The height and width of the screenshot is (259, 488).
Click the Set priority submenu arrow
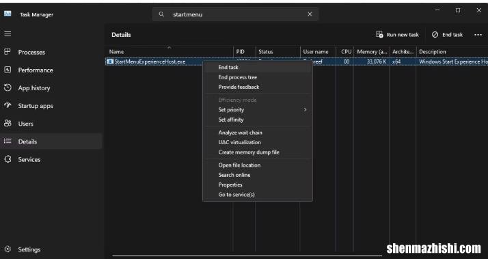[x=306, y=109]
